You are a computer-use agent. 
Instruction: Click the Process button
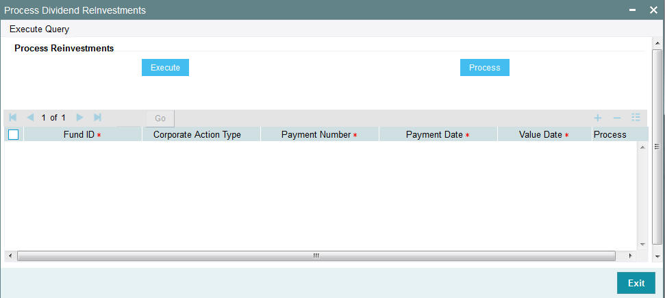tap(485, 68)
